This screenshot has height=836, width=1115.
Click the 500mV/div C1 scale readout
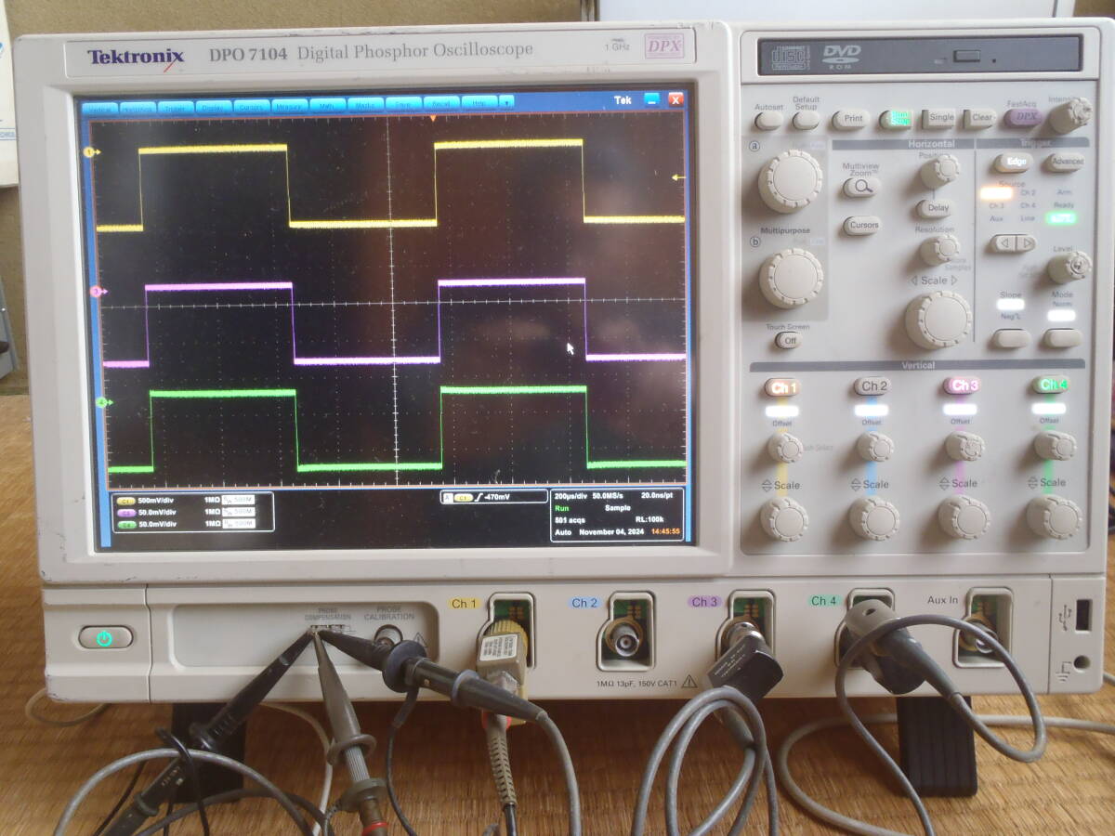[157, 500]
